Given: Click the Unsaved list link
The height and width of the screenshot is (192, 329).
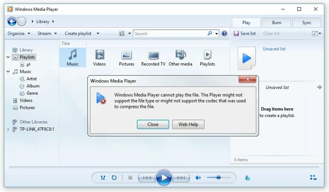Looking at the screenshot, I should (x=274, y=49).
